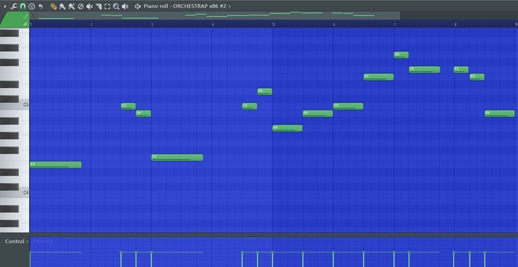Expand the target channel arrow after ORCHESTRAP
Screen dimensions: 518x267
point(229,6)
